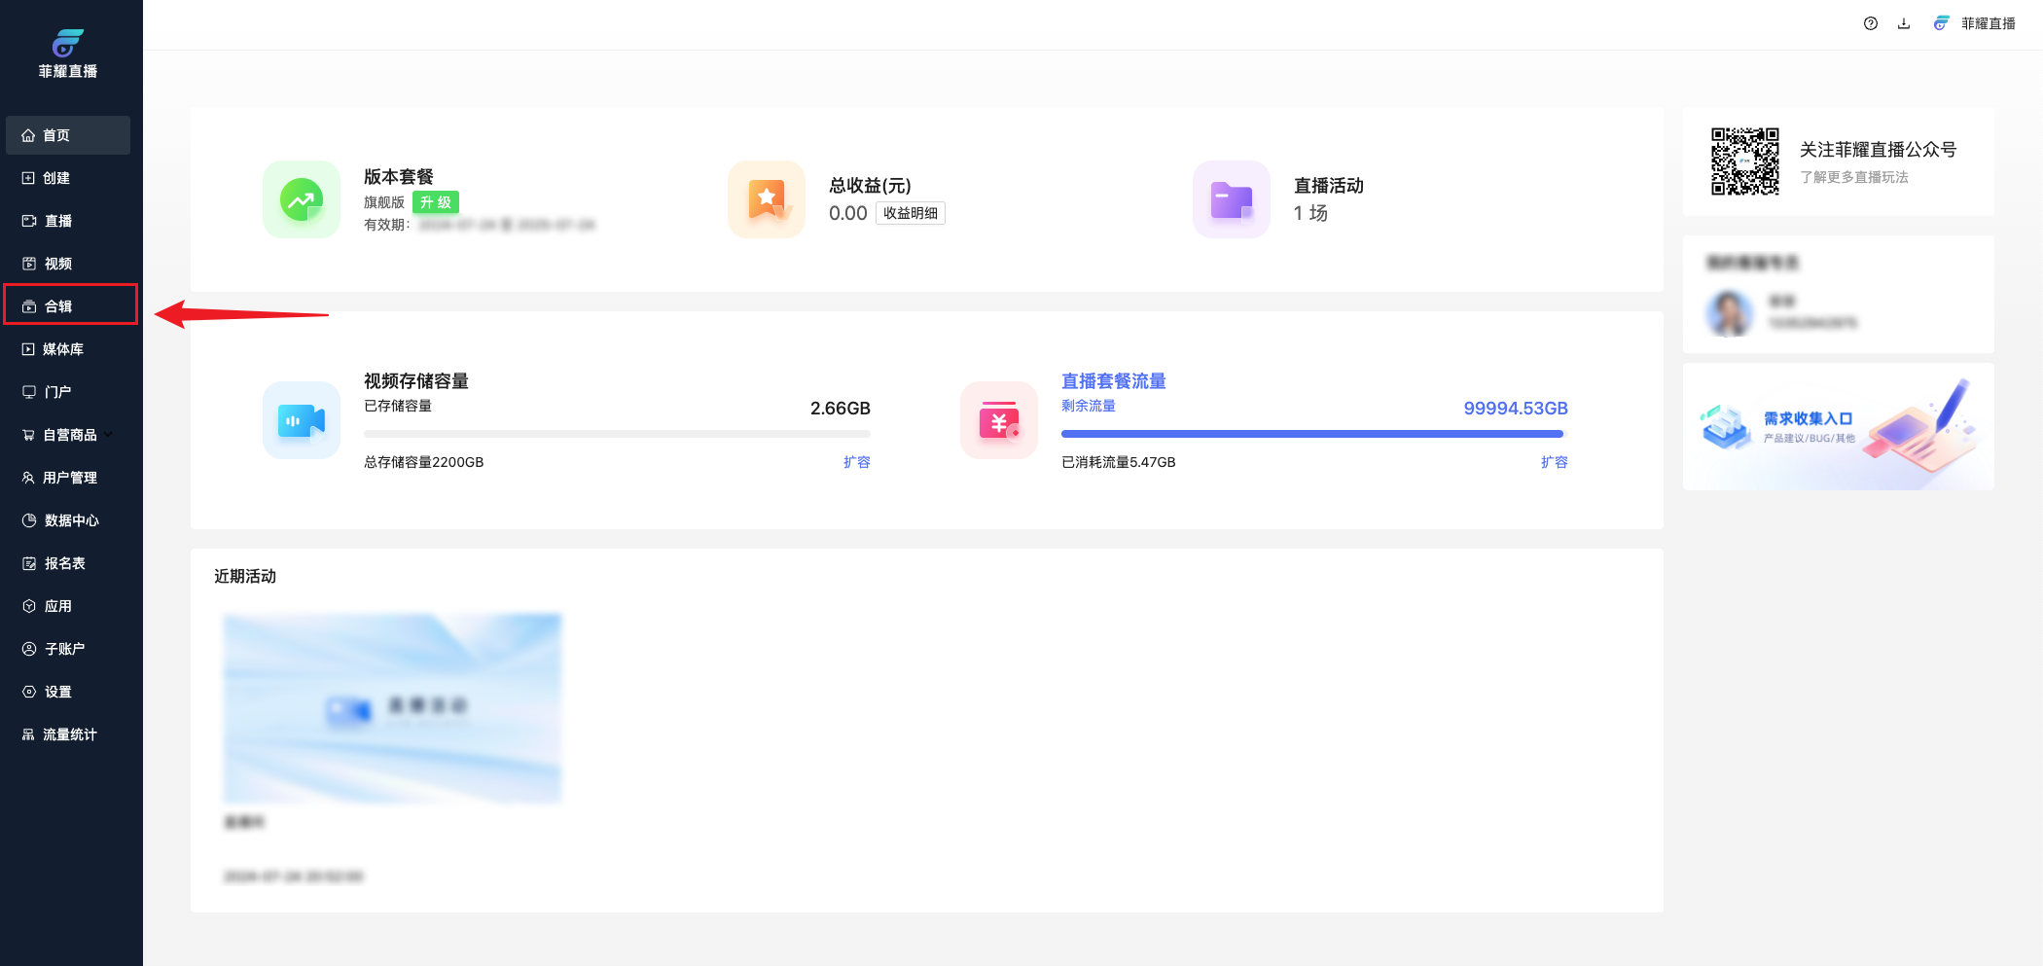The image size is (2043, 966).
Task: Scan area: click the QR code image
Action: click(1745, 161)
